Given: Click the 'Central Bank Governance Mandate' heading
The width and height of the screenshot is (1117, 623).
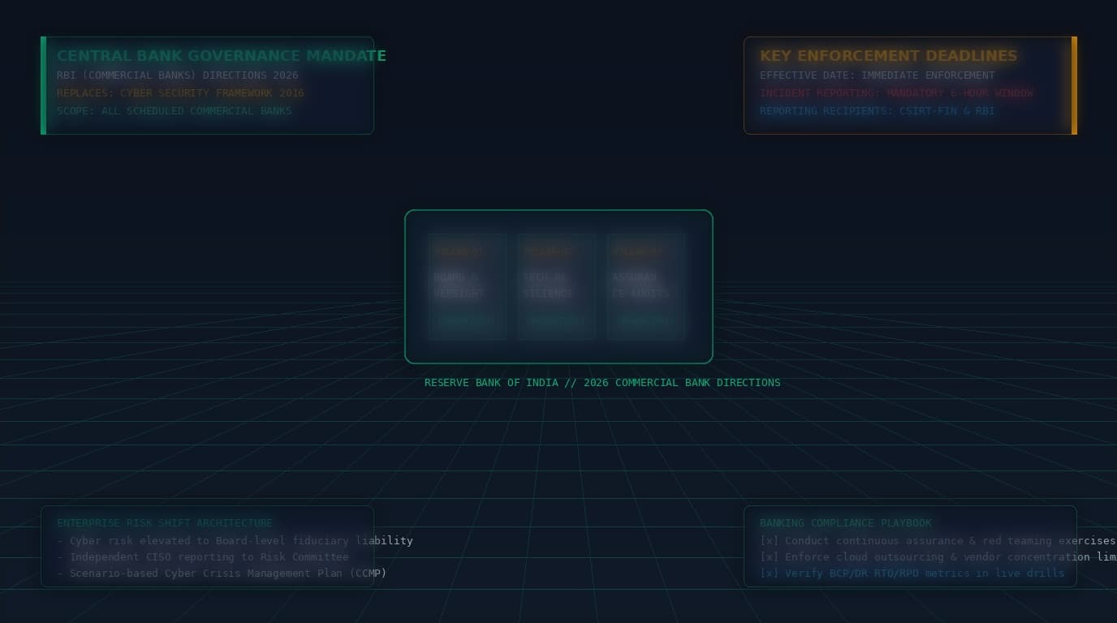Looking at the screenshot, I should [222, 56].
